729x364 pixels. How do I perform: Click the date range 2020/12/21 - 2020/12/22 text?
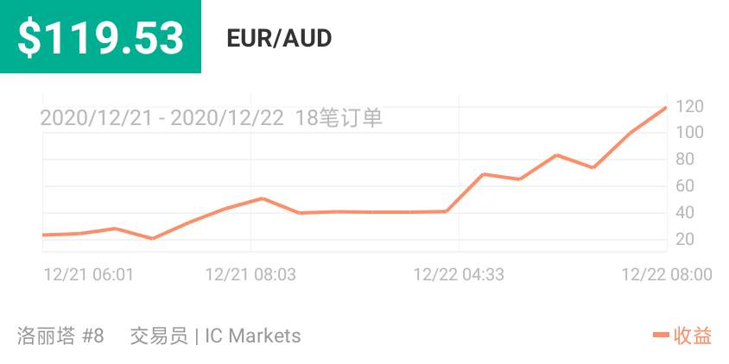(x=162, y=118)
